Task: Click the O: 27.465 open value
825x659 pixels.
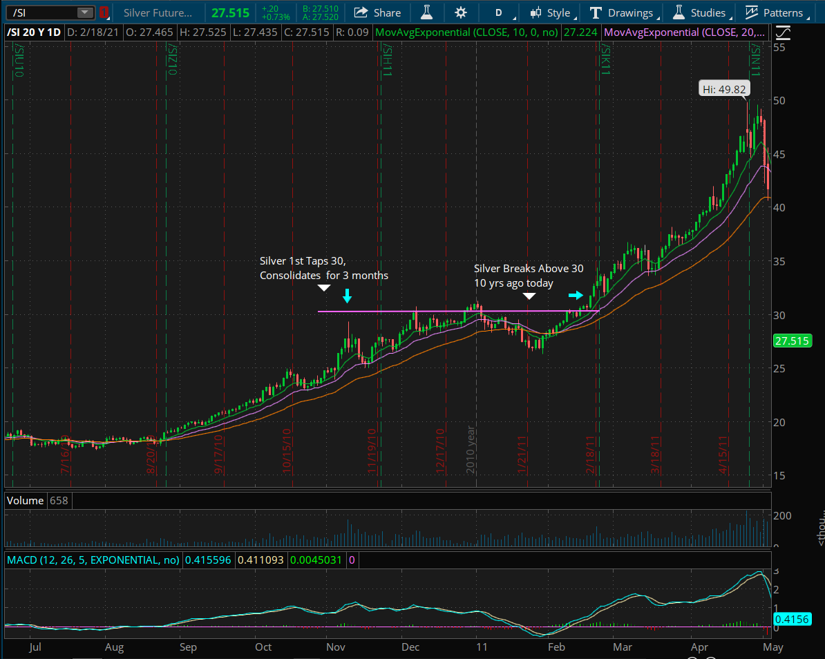Action: [x=149, y=32]
